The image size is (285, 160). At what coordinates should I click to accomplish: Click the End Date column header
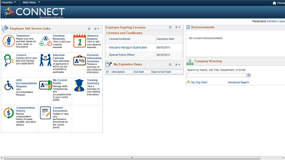(138, 72)
